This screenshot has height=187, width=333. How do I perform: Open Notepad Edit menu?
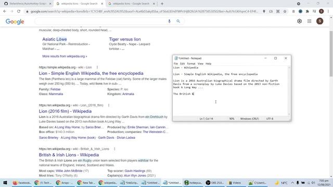tap(183, 63)
